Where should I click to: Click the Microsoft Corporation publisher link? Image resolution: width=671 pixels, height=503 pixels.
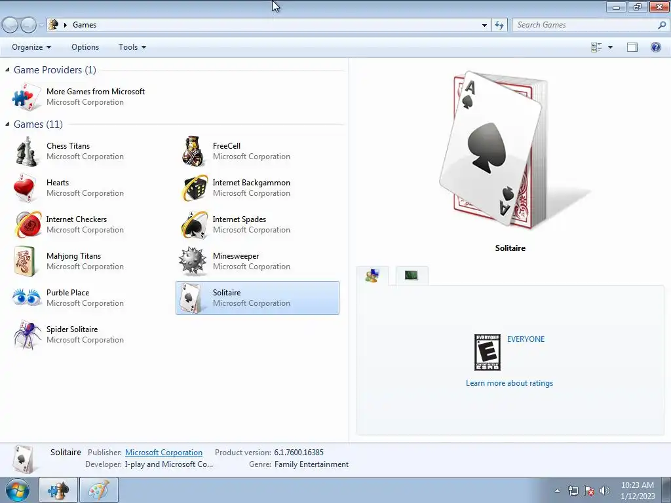163,453
